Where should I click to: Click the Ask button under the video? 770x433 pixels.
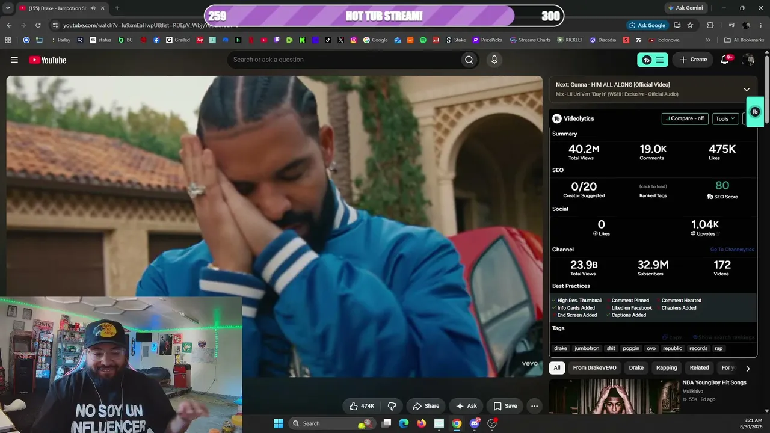coord(466,406)
